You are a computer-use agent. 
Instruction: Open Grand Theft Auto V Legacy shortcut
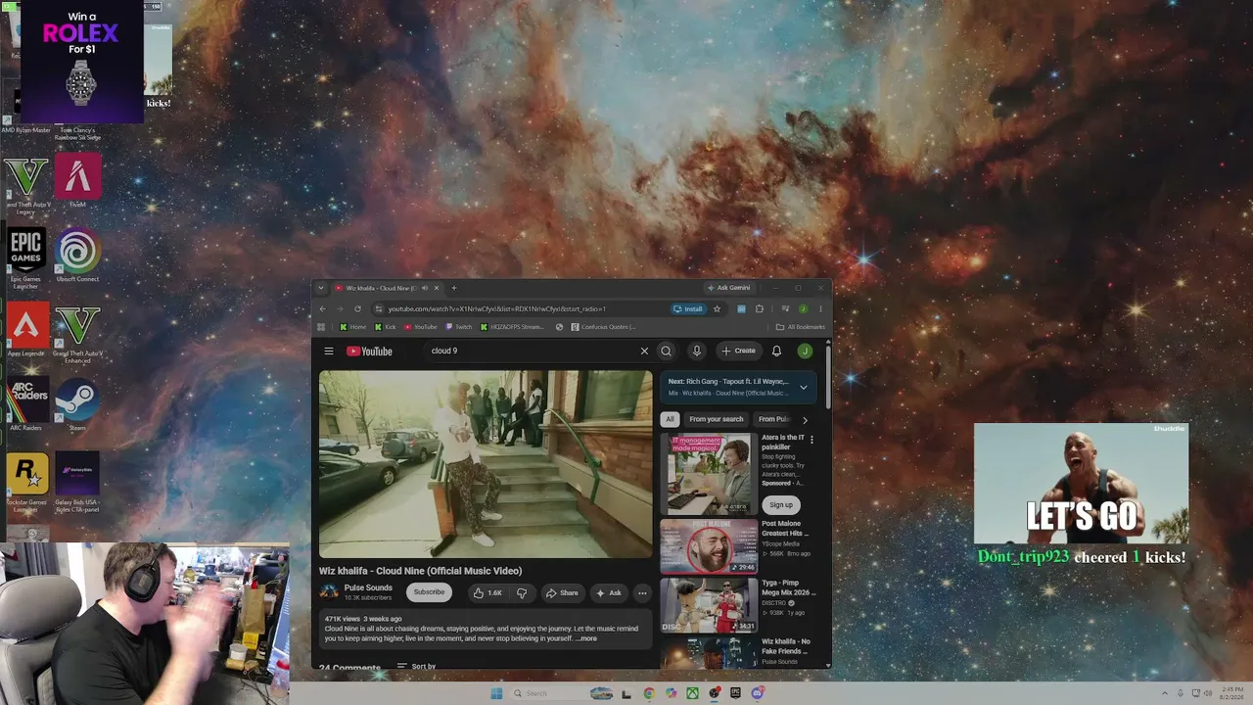click(x=26, y=184)
